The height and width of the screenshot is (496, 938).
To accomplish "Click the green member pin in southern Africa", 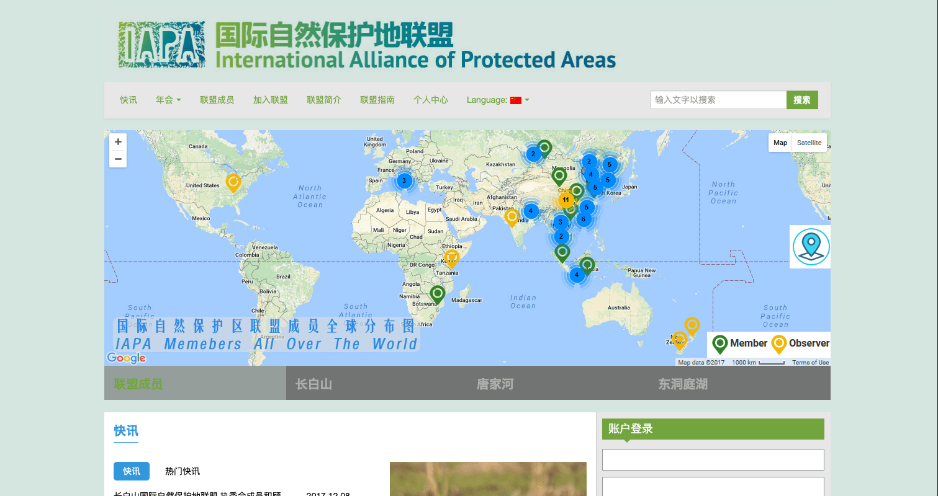I will [438, 293].
